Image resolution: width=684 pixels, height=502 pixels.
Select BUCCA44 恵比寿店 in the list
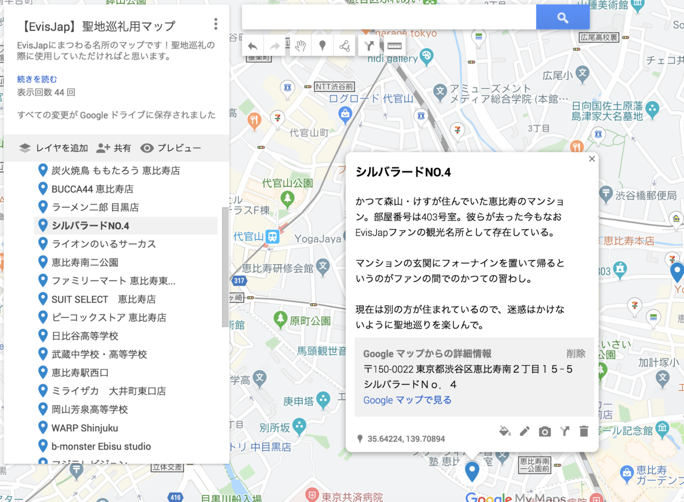[125, 189]
